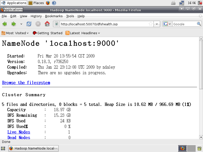The image size is (203, 152).
Task: Open the search engine chooser dropdown
Action: [x=170, y=24]
